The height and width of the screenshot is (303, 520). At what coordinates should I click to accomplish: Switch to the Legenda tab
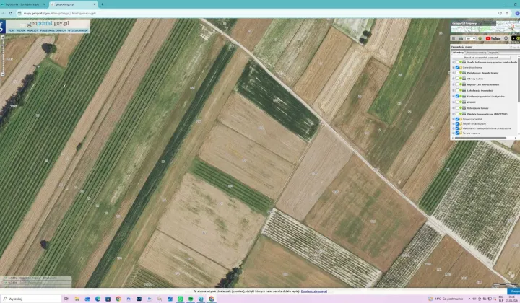[493, 53]
